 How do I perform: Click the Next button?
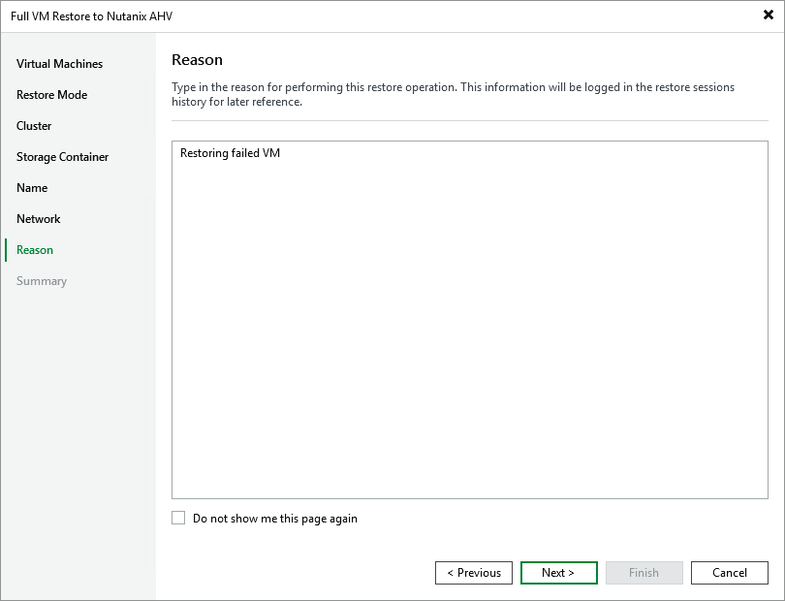(x=559, y=572)
